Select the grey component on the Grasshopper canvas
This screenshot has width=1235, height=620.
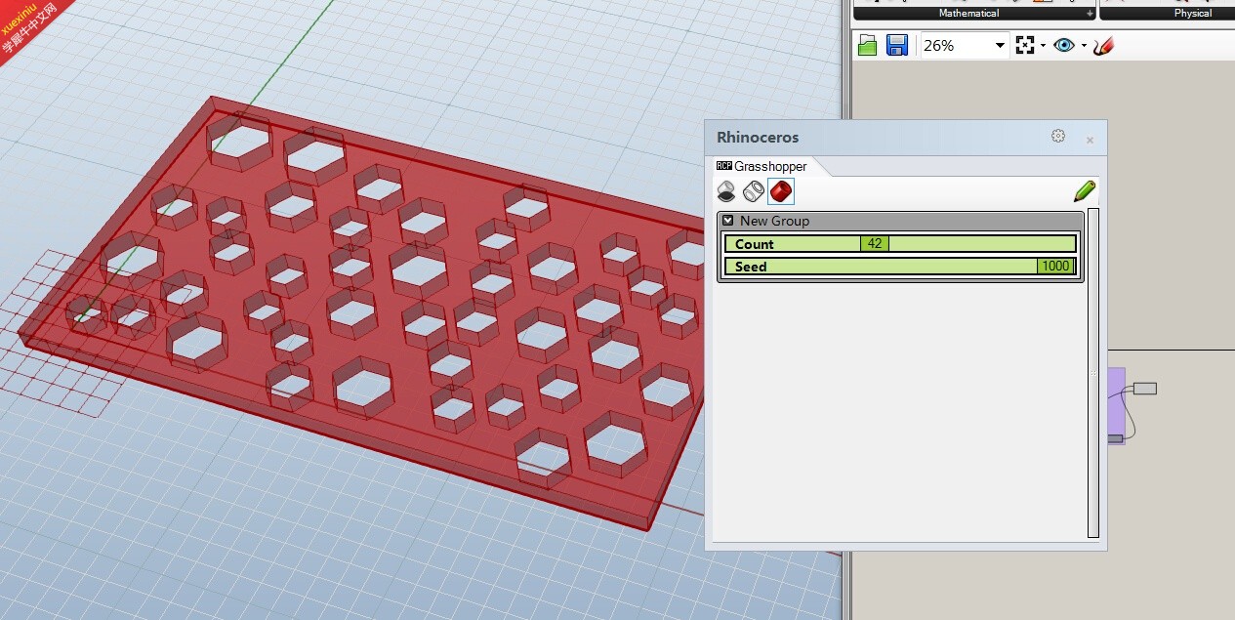point(1145,389)
